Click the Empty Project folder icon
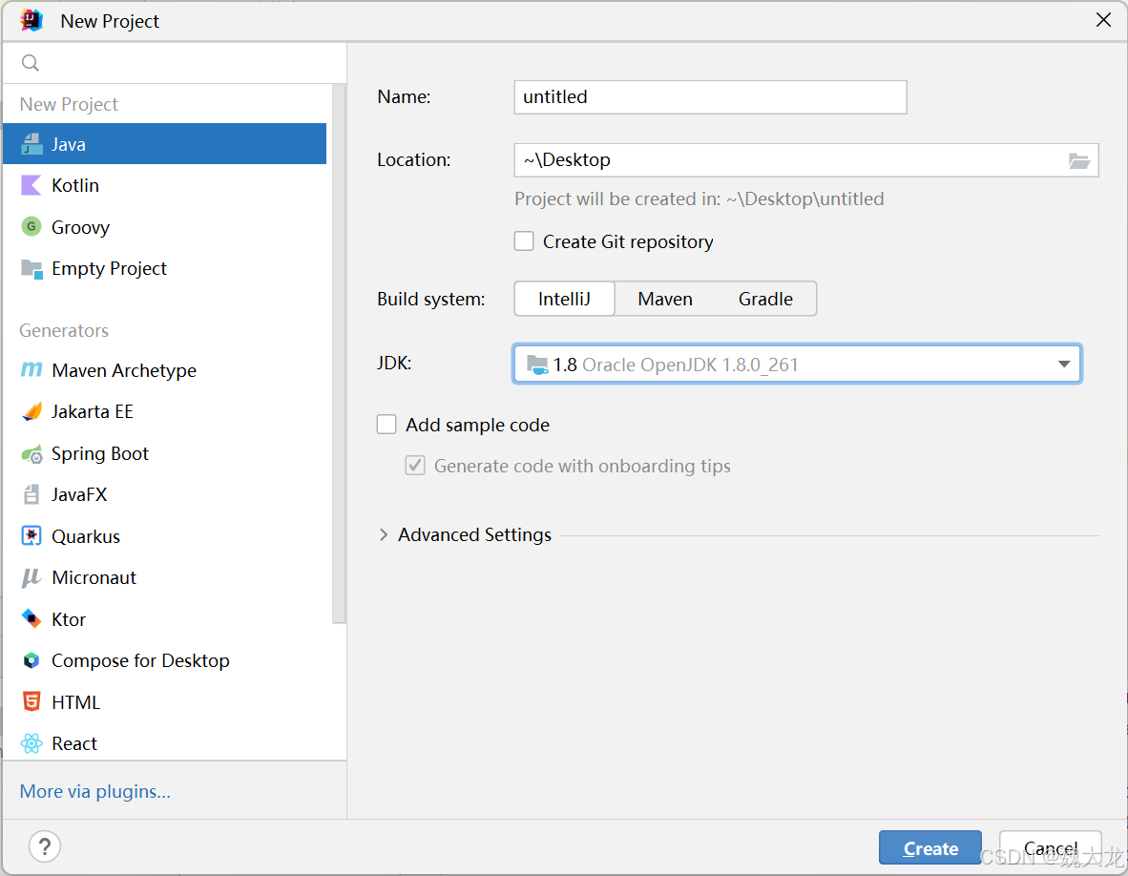Image resolution: width=1128 pixels, height=876 pixels. (31, 269)
